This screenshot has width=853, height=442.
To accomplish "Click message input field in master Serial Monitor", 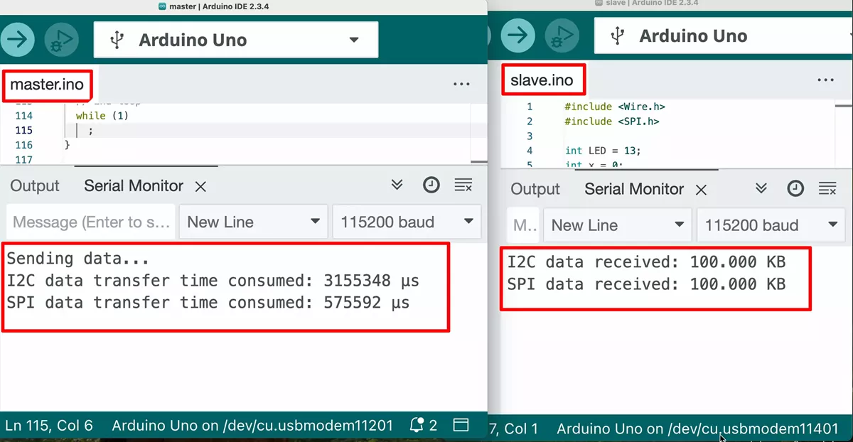I will pyautogui.click(x=91, y=222).
